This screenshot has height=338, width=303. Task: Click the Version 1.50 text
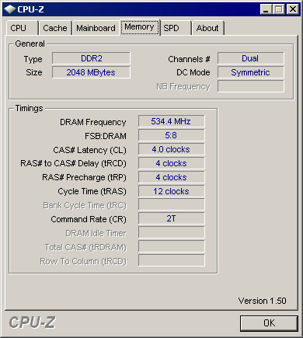click(x=262, y=301)
